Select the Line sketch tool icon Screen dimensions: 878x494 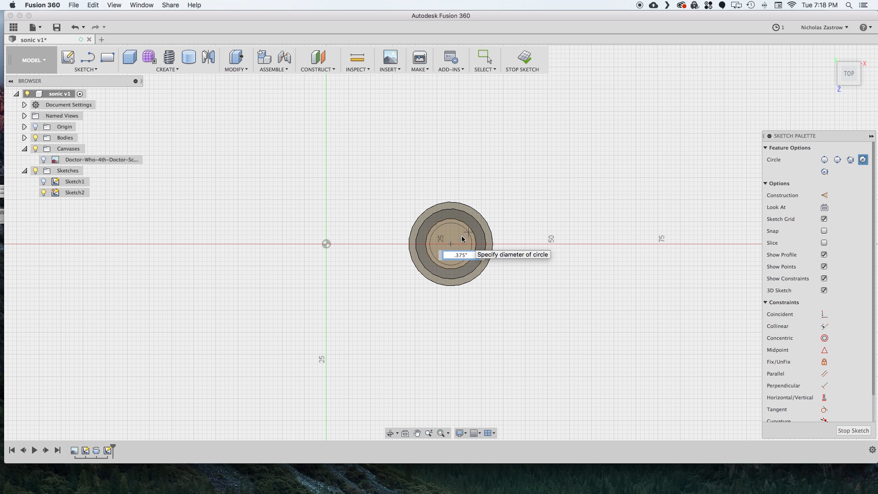coord(87,57)
